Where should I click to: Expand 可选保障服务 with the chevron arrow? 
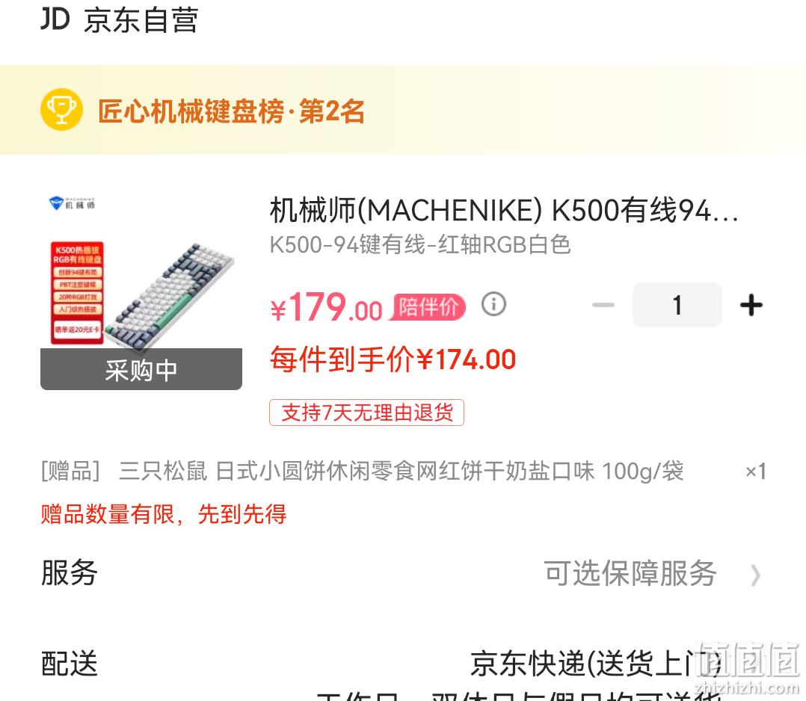(x=755, y=575)
